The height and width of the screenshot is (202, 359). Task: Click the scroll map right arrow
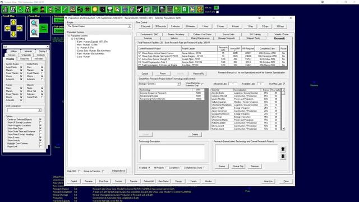[x=20, y=29]
